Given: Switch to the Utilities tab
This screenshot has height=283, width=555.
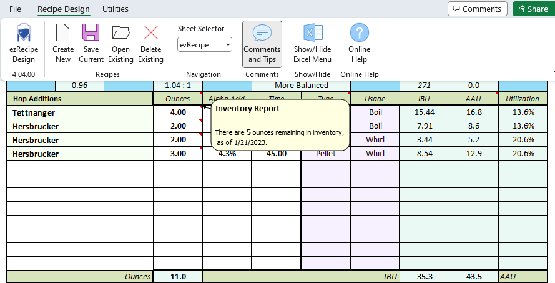Looking at the screenshot, I should [x=115, y=9].
